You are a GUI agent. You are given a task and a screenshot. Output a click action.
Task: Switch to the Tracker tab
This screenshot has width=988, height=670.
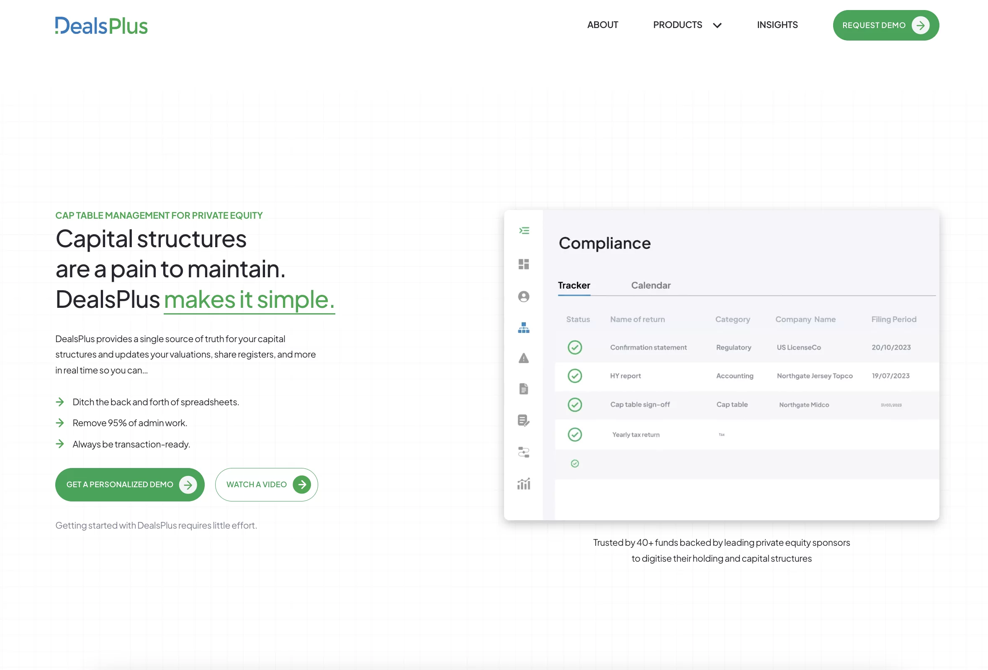[574, 285]
